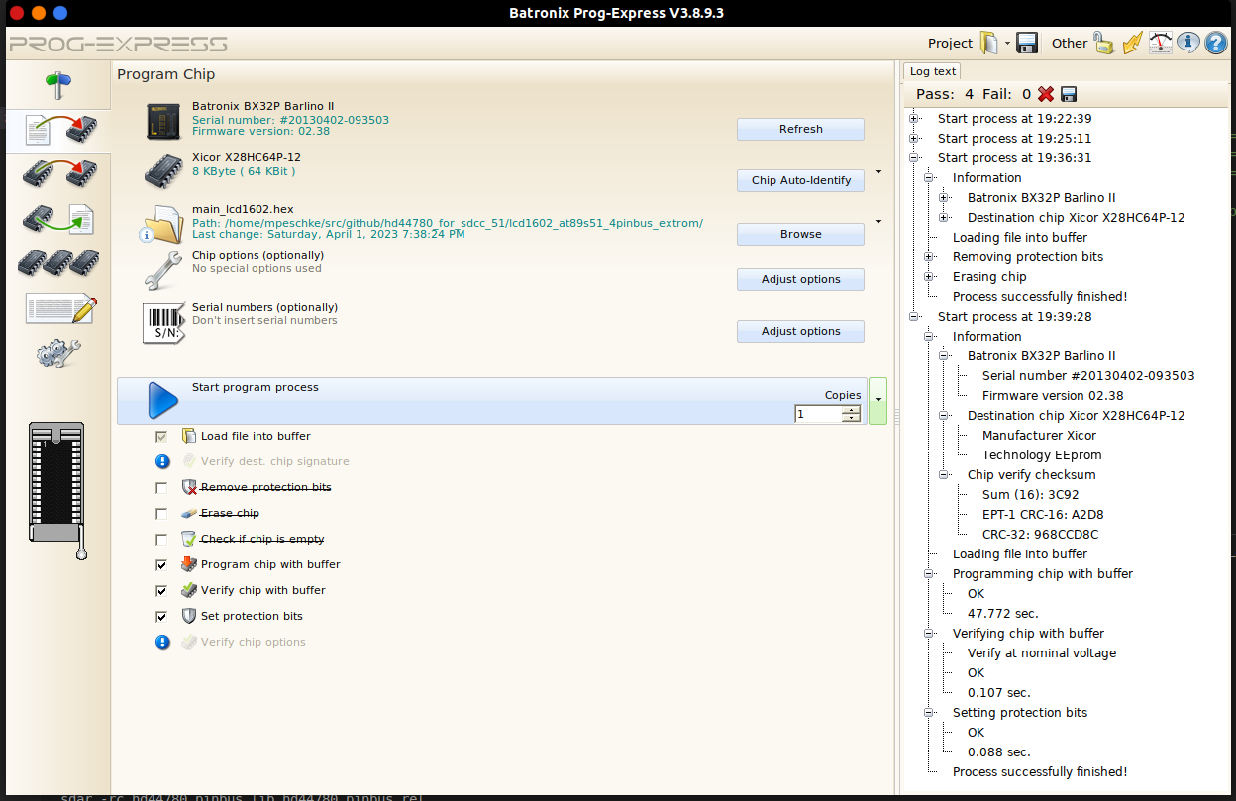Click the Erase chip eraser icon

coord(189,514)
